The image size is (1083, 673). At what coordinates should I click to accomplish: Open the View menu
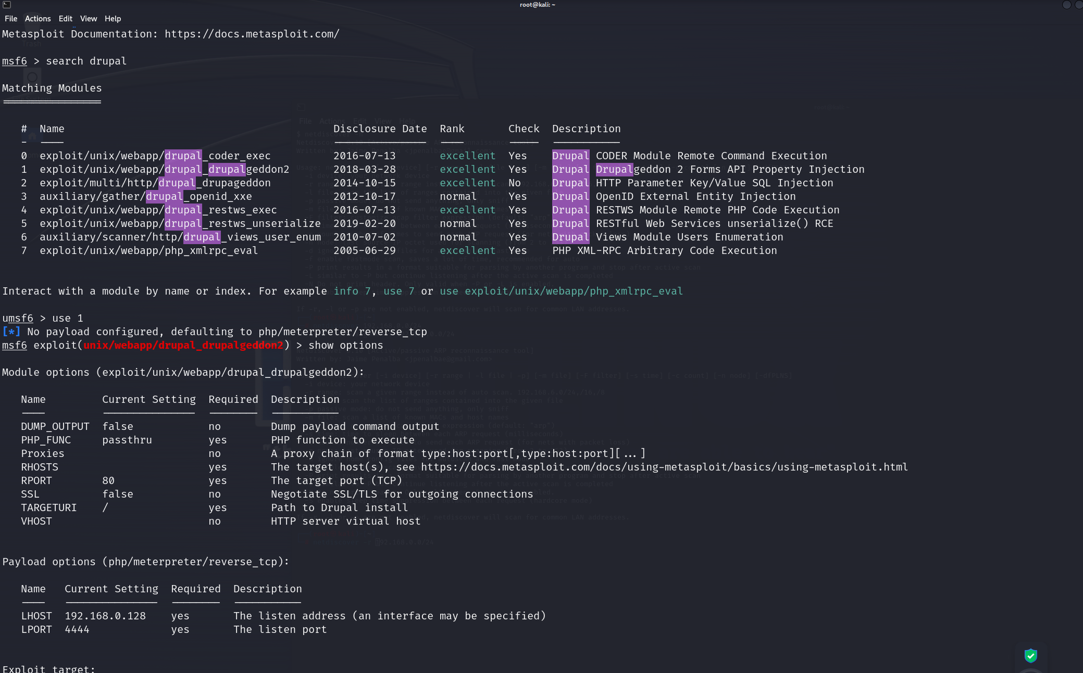coord(89,19)
